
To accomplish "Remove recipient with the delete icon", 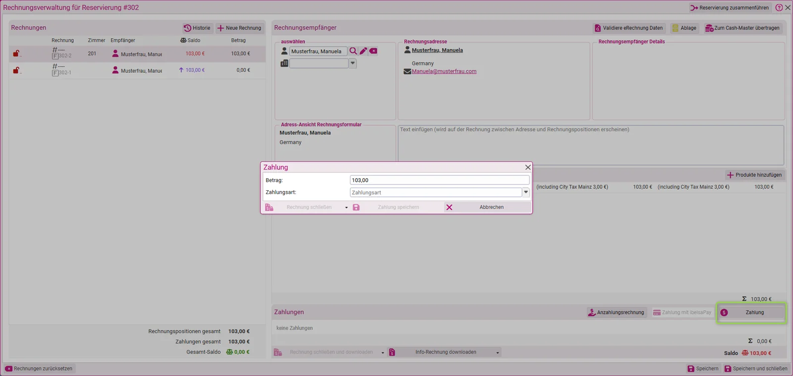I will point(373,51).
